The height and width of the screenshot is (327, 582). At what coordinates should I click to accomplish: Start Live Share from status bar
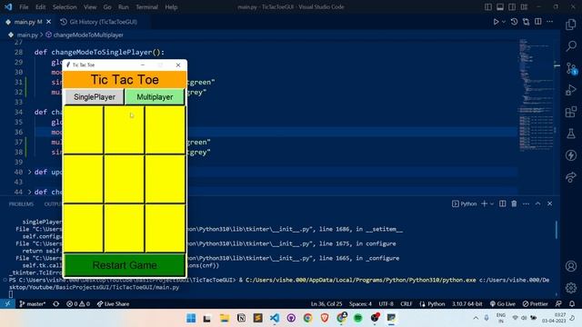click(113, 303)
